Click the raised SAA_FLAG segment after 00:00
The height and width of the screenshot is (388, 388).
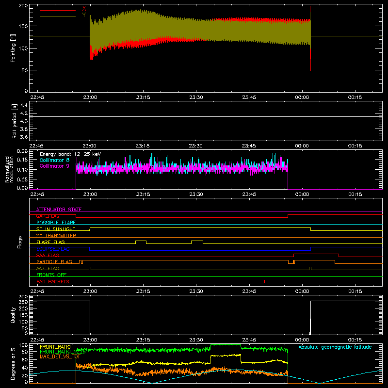316,254
